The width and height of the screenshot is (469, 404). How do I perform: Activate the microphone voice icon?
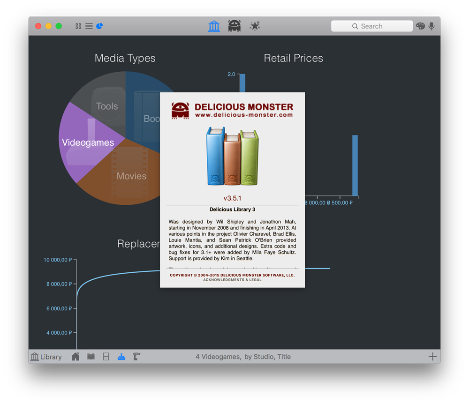click(x=431, y=26)
